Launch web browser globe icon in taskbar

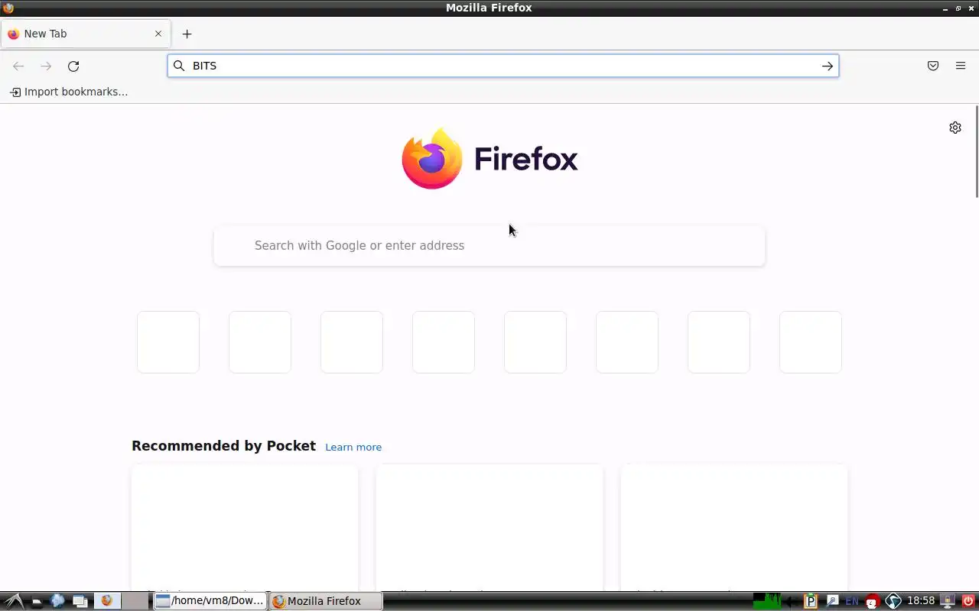57,601
